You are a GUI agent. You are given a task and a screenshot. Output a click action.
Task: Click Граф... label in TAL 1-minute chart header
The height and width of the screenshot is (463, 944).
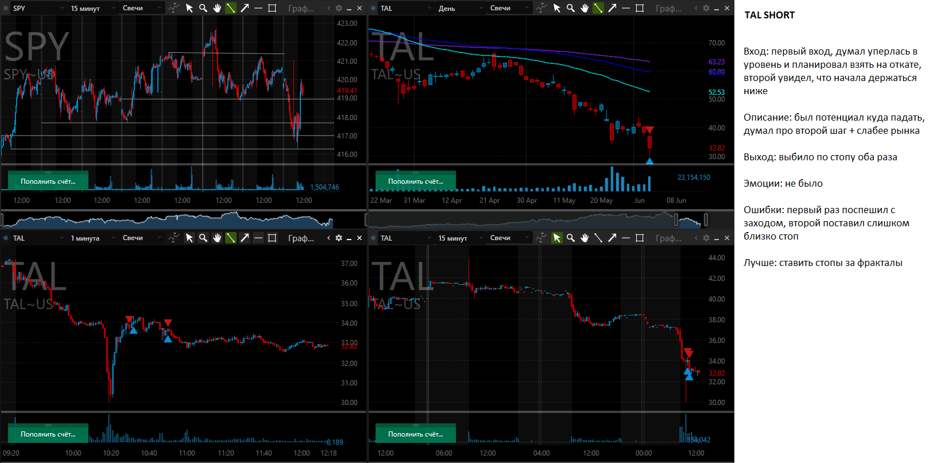[301, 238]
